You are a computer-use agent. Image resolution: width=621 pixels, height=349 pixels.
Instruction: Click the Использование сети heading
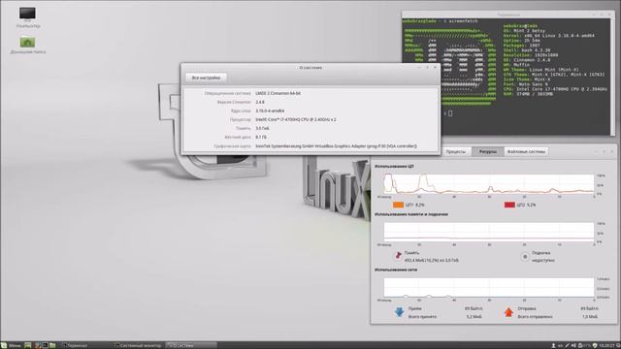tap(396, 270)
